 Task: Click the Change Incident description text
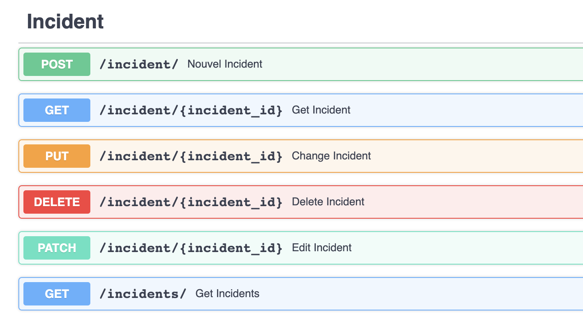coord(331,156)
